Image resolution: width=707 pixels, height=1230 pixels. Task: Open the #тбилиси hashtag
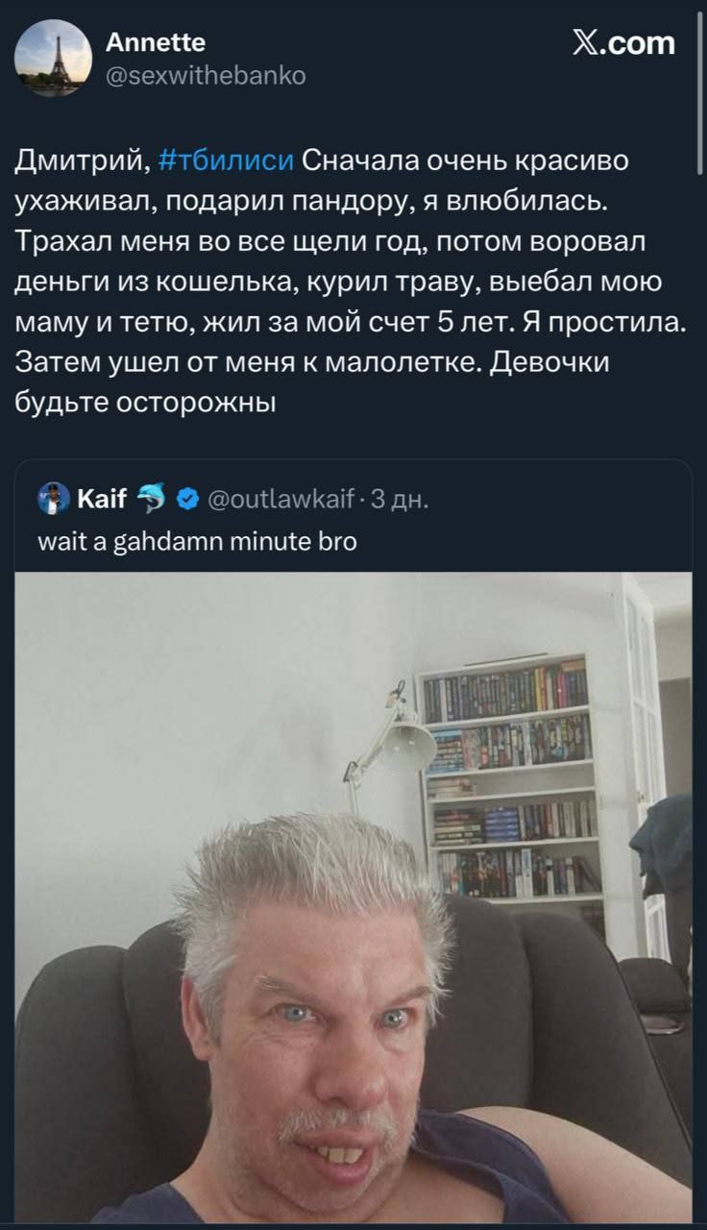point(226,161)
